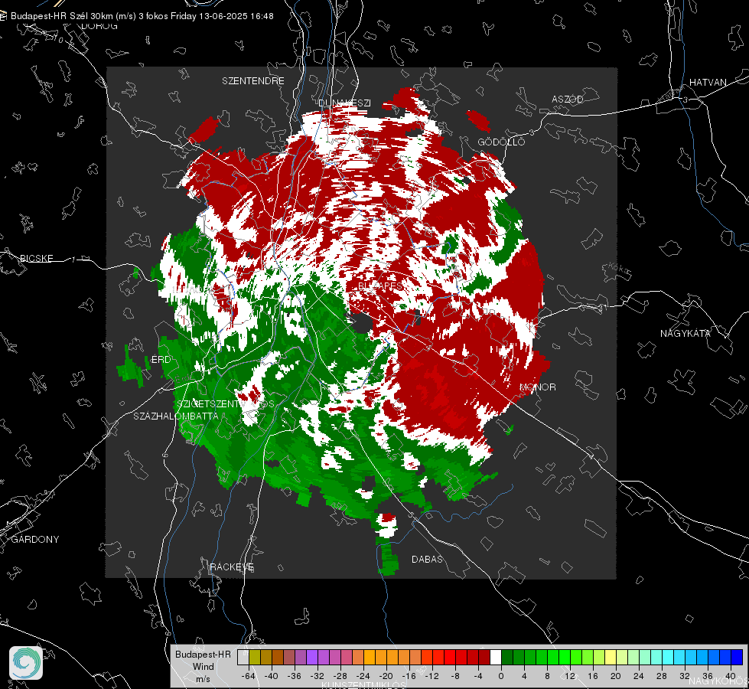Click the SZIGETSZENTMIKLÓS city label
The width and height of the screenshot is (749, 689).
click(x=226, y=404)
